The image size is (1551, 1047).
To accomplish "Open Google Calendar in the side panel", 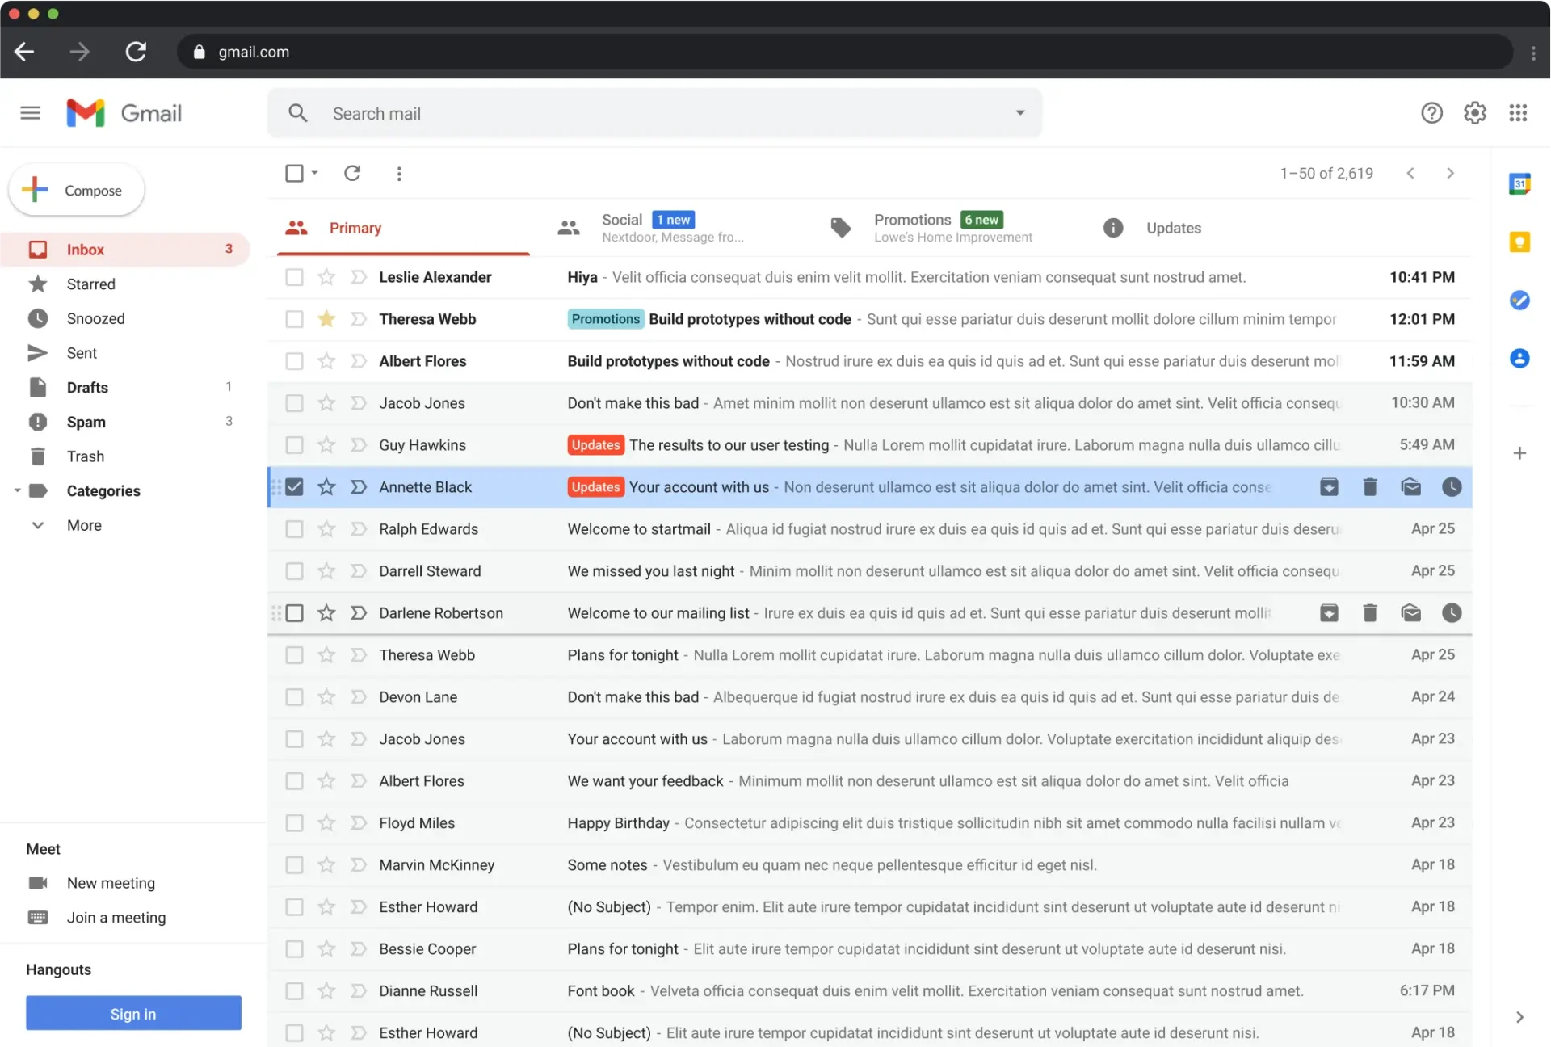I will pos(1519,183).
